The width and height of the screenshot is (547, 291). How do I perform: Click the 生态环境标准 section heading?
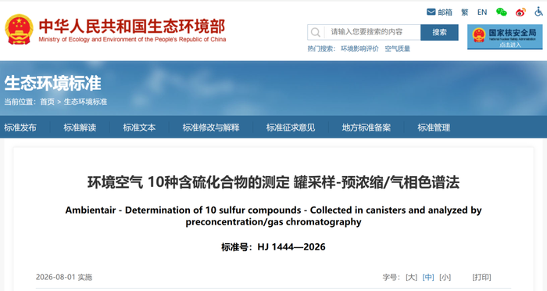(52, 83)
